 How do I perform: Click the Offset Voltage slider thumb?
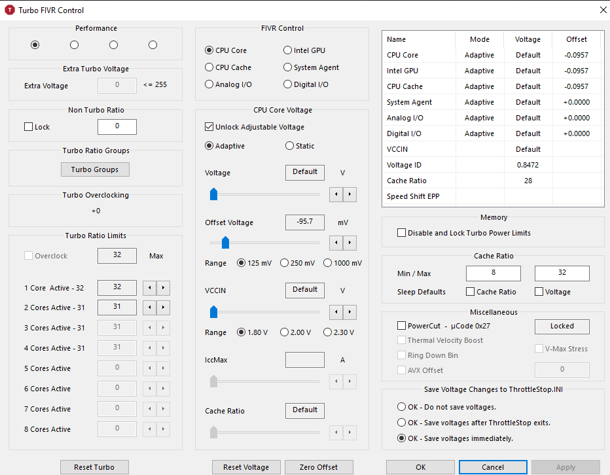[225, 242]
